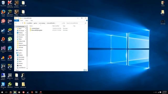
Task: Select the Ableton Live desktop shortcut
Action: click(10, 77)
